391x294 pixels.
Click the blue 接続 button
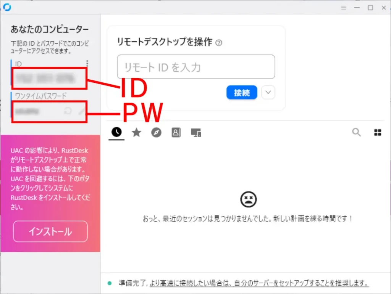[x=242, y=92]
